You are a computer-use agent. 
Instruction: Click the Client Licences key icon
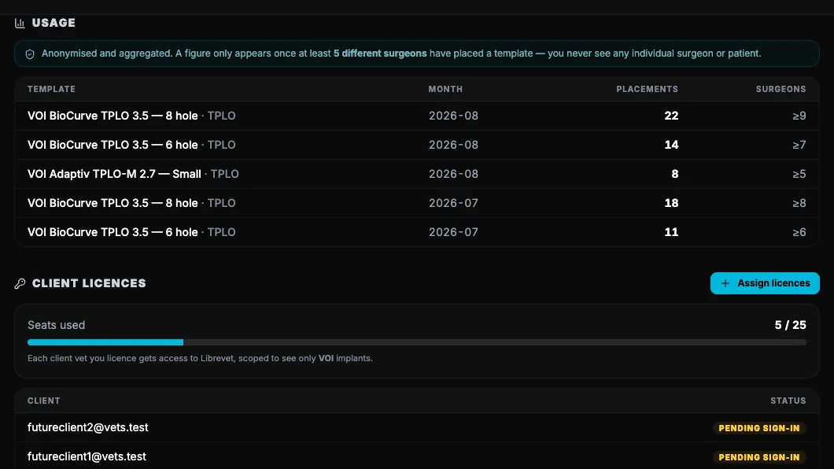tap(20, 283)
